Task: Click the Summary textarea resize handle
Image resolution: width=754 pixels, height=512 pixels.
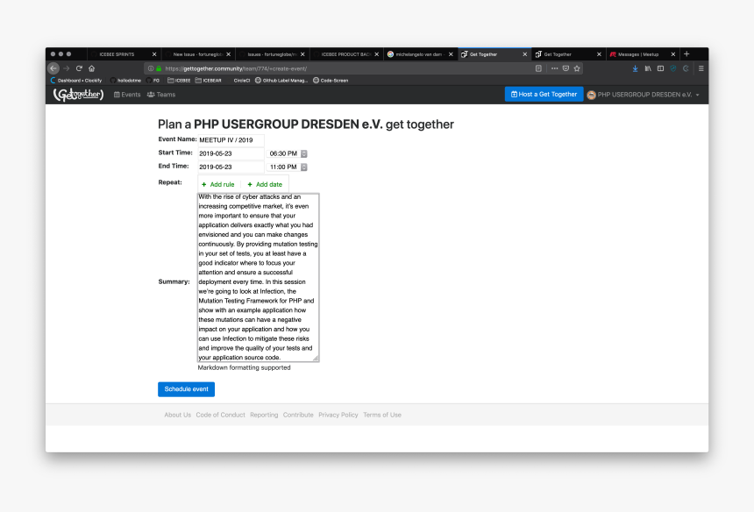Action: click(x=316, y=359)
